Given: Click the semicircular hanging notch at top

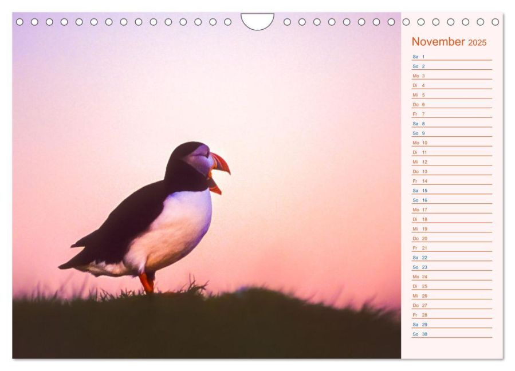Looking at the screenshot, I should coord(257,21).
